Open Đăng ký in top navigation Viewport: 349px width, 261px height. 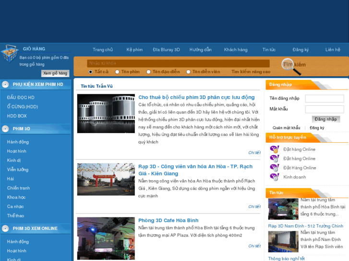pyautogui.click(x=301, y=49)
